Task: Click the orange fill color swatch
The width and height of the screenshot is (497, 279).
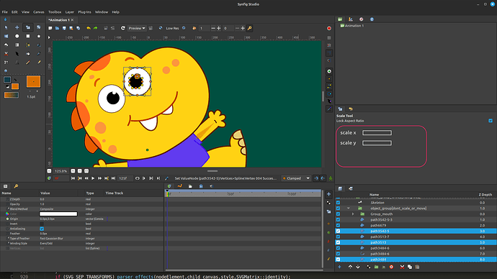Action: pyautogui.click(x=15, y=86)
